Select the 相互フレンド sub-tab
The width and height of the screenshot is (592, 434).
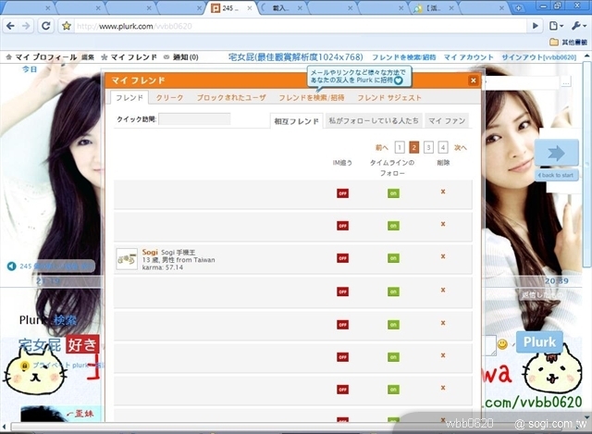tap(296, 121)
